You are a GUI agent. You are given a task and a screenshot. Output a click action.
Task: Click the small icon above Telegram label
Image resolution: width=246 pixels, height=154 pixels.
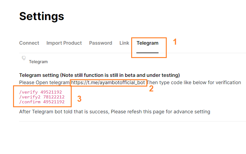(24, 58)
